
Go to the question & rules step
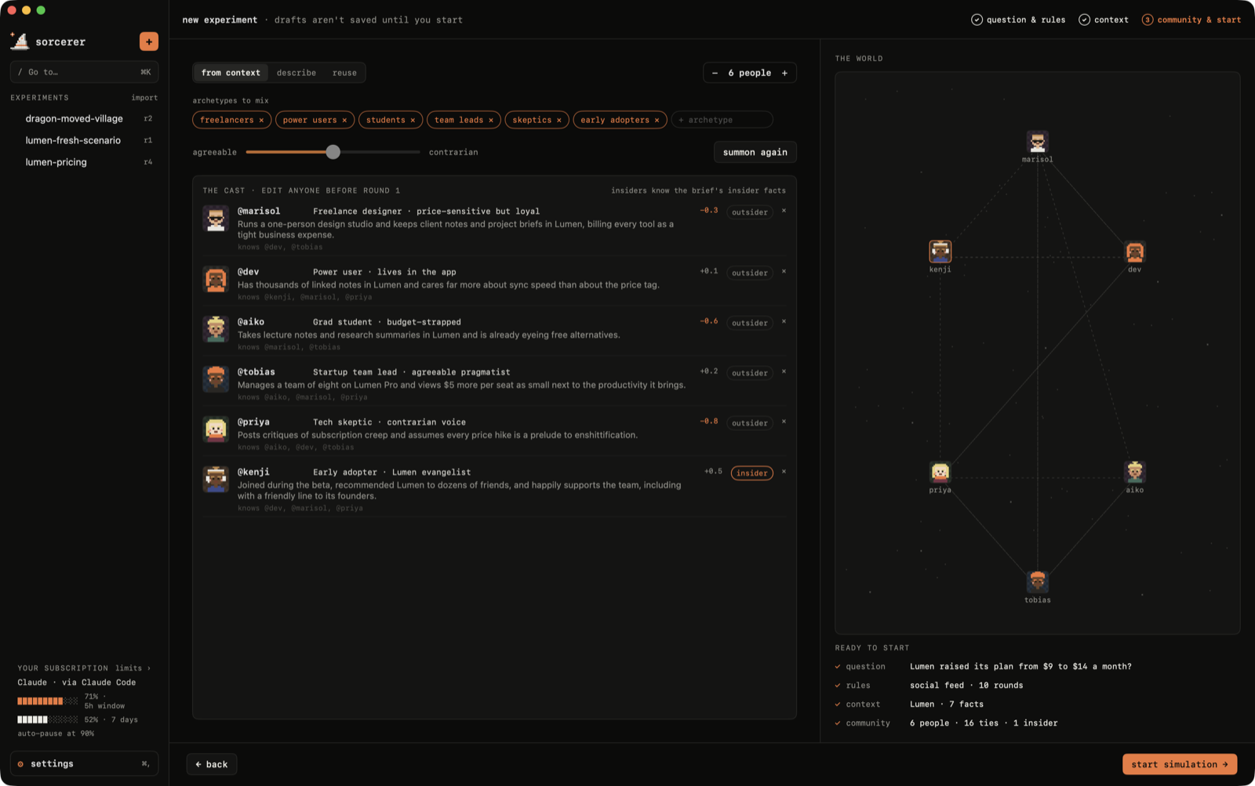pos(1018,20)
